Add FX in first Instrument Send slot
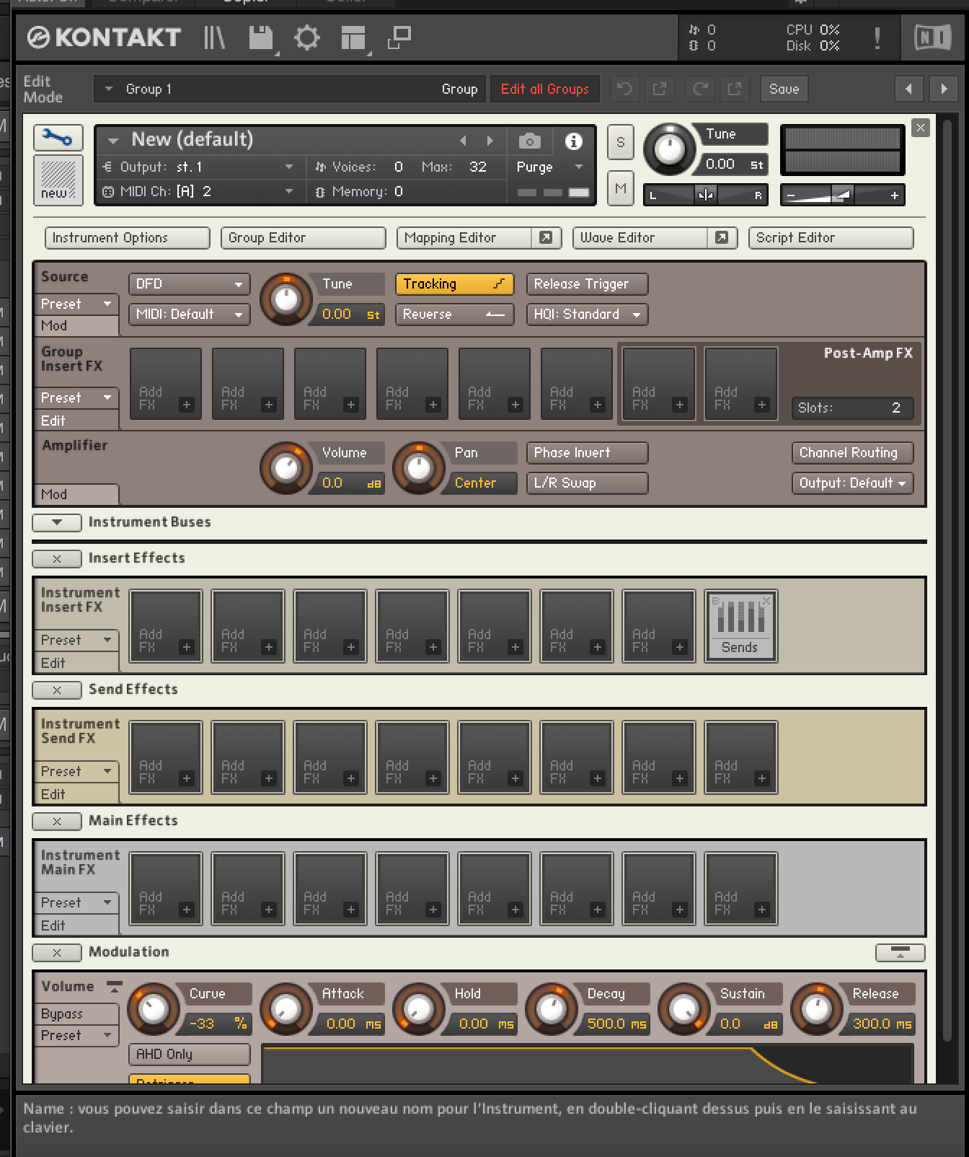This screenshot has height=1157, width=969. pyautogui.click(x=166, y=757)
